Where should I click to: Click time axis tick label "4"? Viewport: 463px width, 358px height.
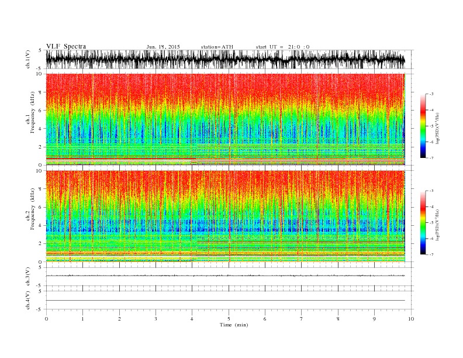192,319
